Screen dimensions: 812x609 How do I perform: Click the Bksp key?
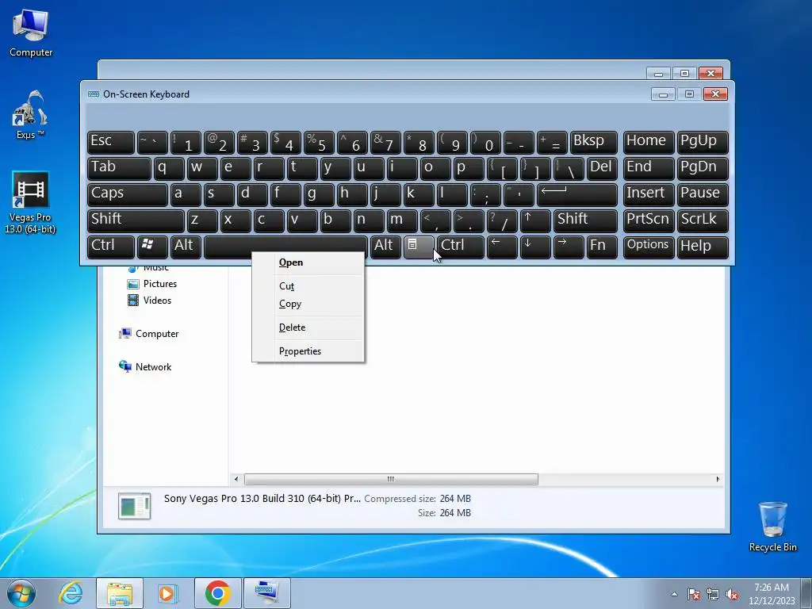tap(593, 141)
